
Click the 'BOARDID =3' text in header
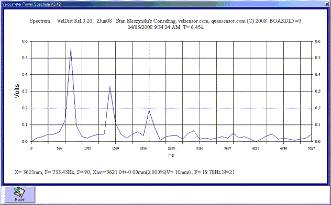(x=285, y=21)
